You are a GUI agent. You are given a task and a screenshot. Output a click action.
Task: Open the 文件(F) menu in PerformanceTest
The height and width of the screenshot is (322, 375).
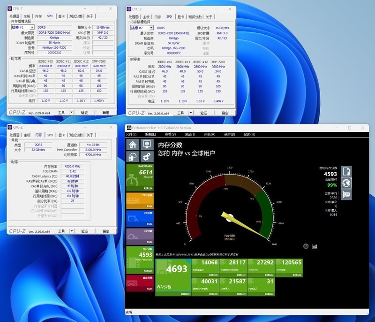[x=131, y=134]
